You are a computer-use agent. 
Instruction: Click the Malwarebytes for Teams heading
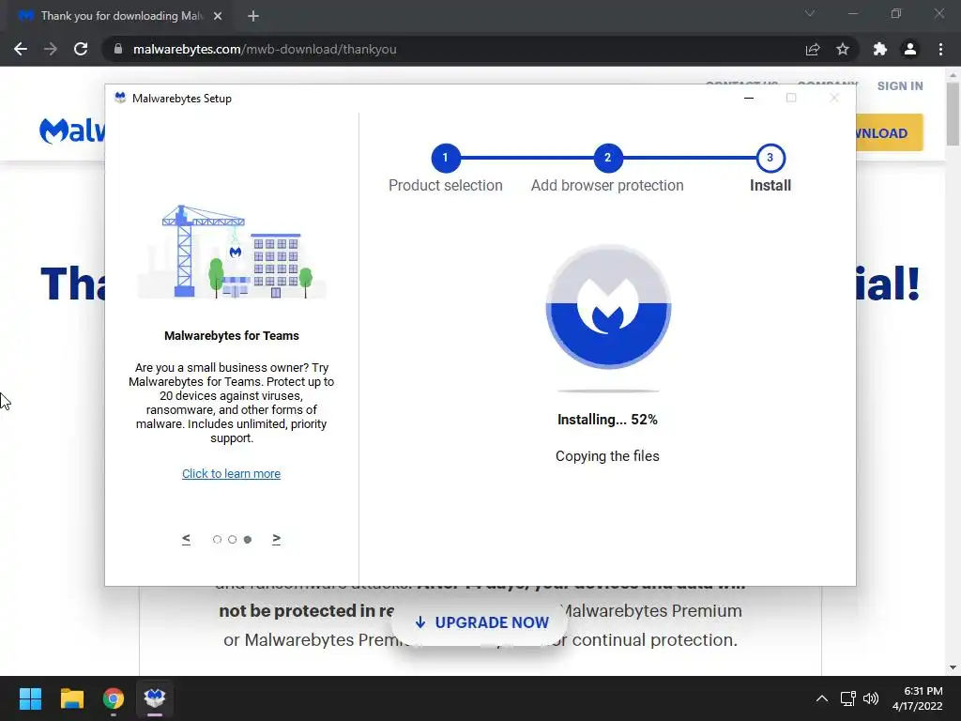pos(232,336)
